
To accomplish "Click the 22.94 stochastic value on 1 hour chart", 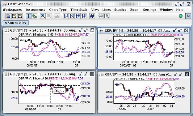I will (14, 98).
